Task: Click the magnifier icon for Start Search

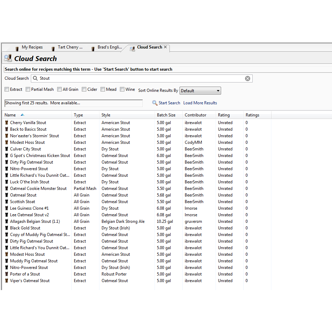Action: coord(155,103)
